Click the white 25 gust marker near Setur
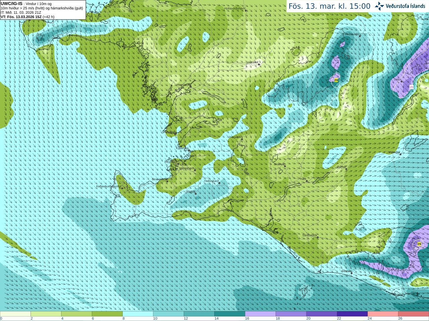 click(x=412, y=87)
